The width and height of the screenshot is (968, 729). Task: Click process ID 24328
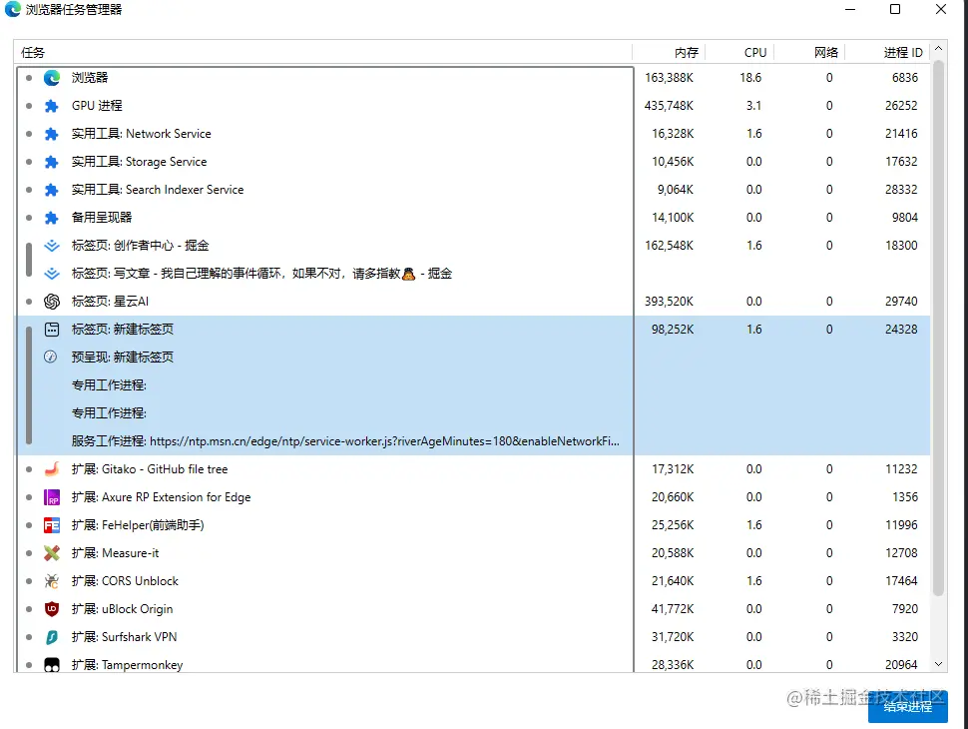coord(901,330)
